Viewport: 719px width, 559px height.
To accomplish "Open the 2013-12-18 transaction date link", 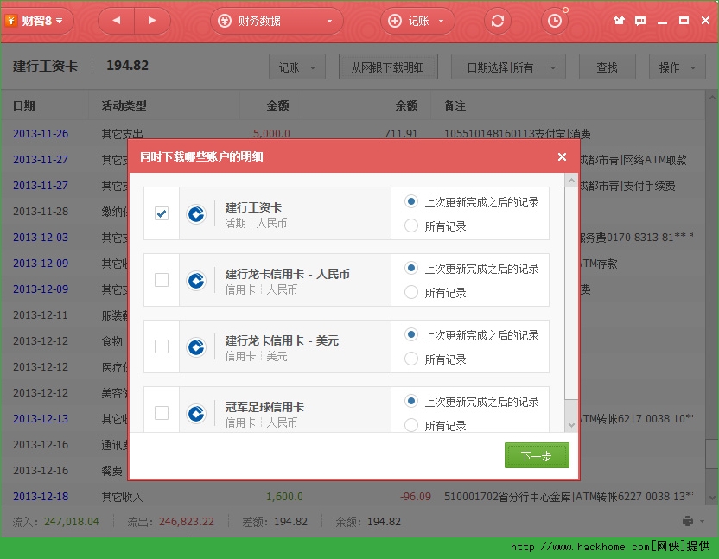I will tap(41, 496).
